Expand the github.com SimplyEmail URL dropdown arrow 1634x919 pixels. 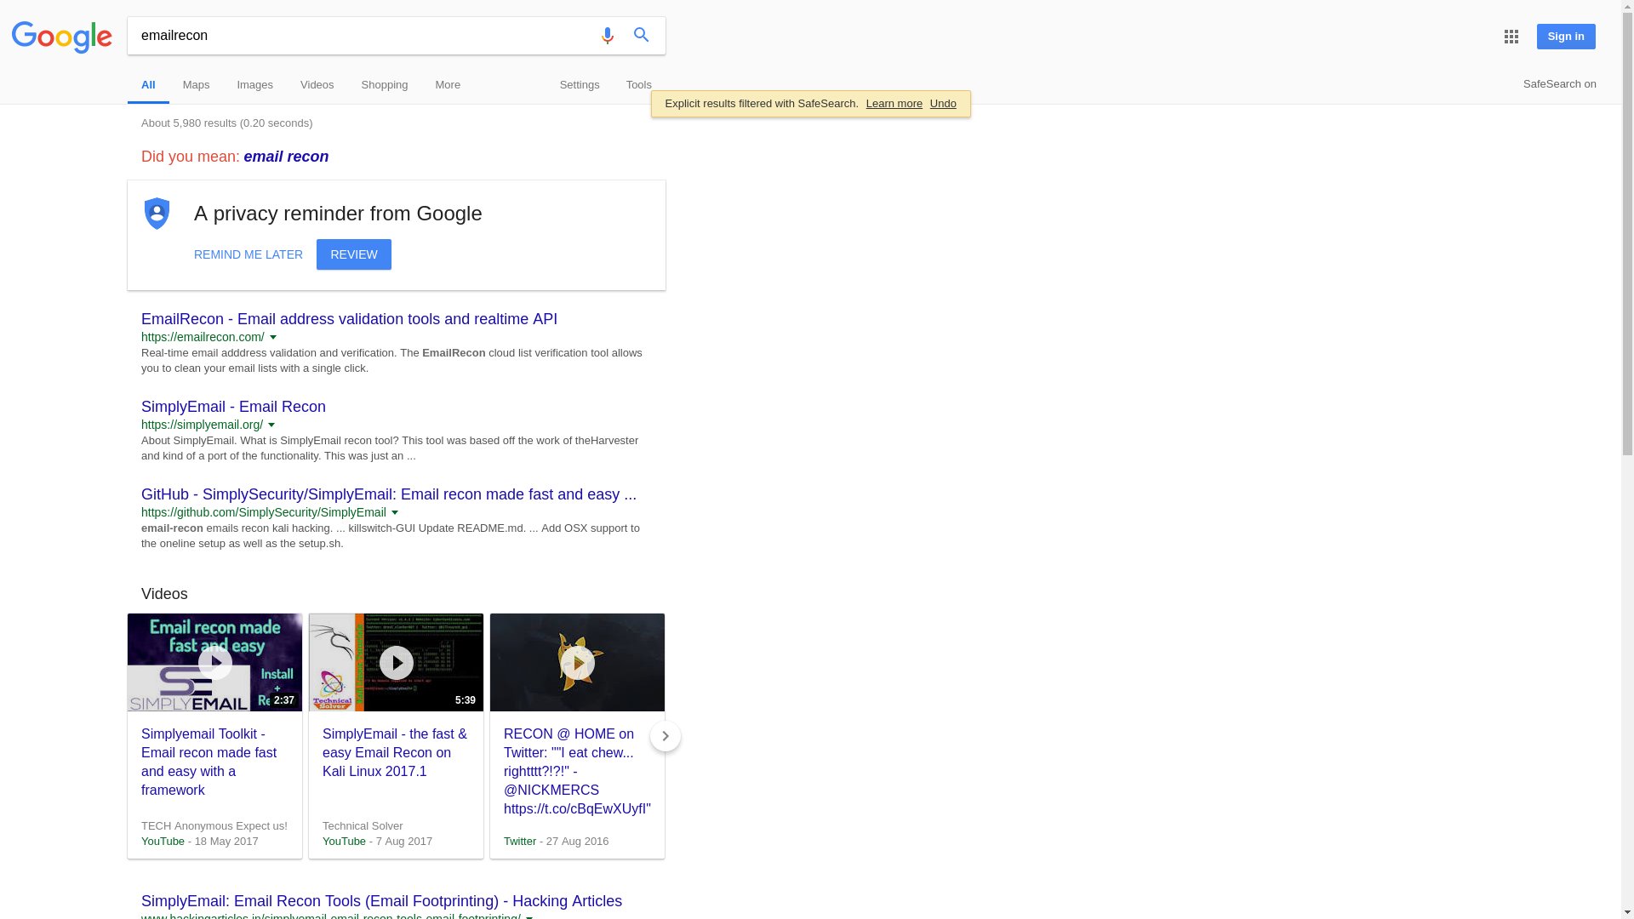(395, 513)
